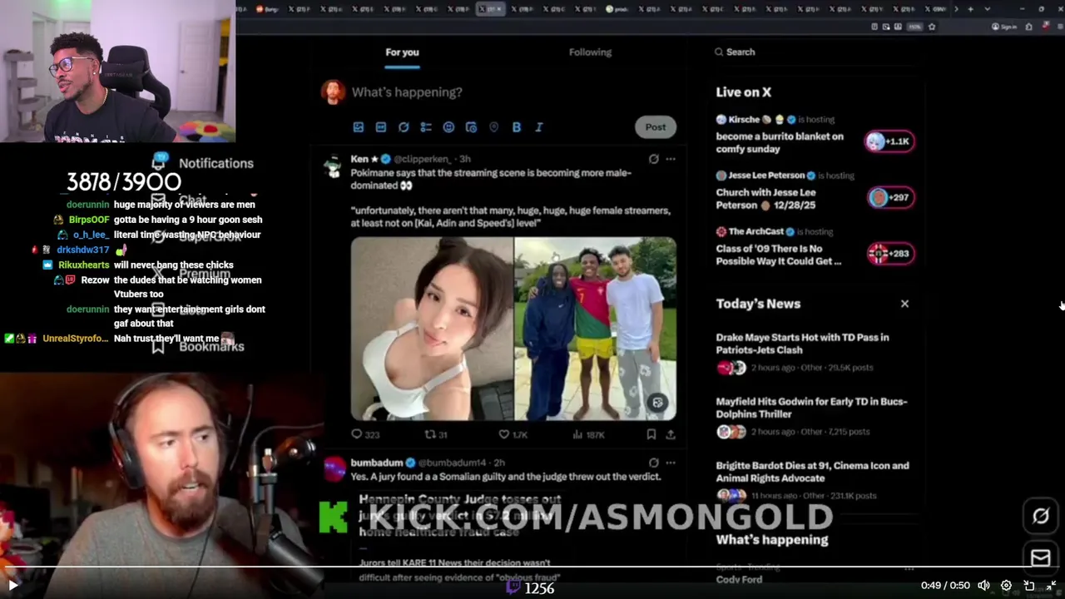Click chat username UnrealStyrofo...
The image size is (1065, 599).
point(76,339)
